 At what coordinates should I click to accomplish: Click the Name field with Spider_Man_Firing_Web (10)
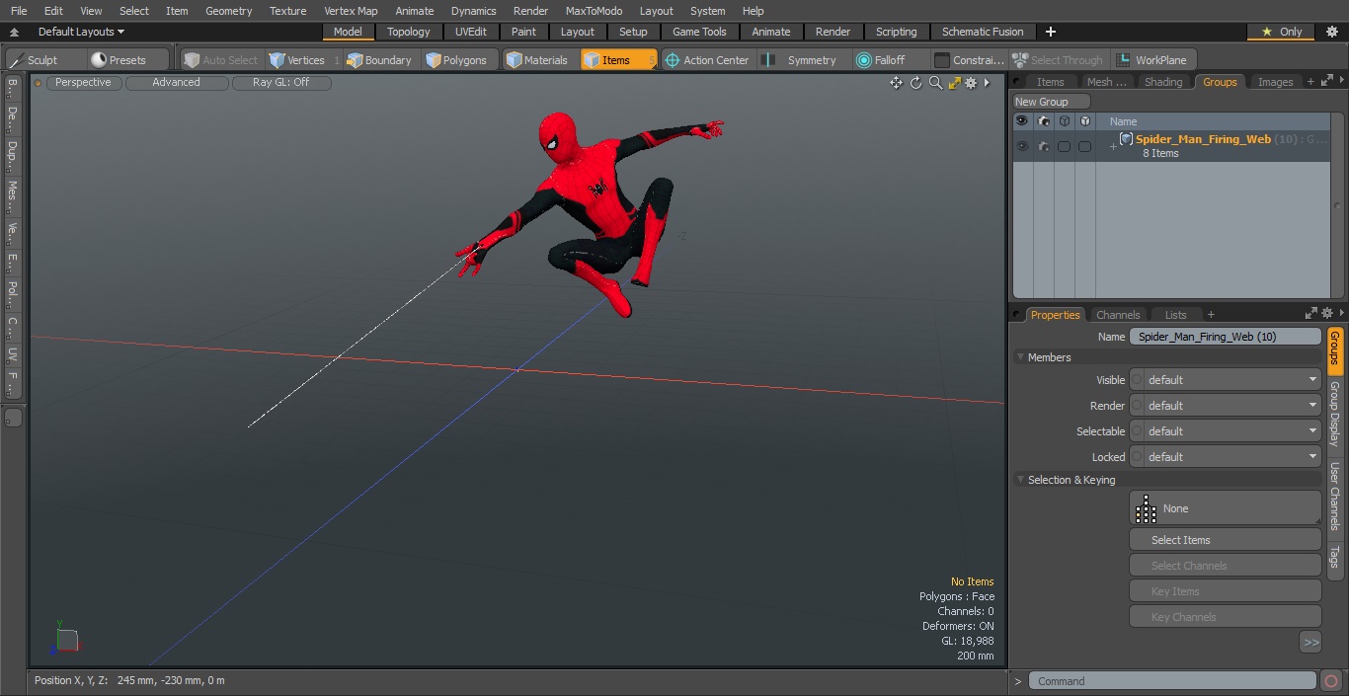[1225, 337]
